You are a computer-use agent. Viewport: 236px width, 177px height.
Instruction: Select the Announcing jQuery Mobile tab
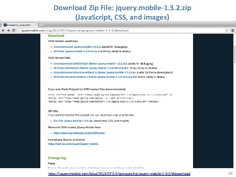coord(19,25)
